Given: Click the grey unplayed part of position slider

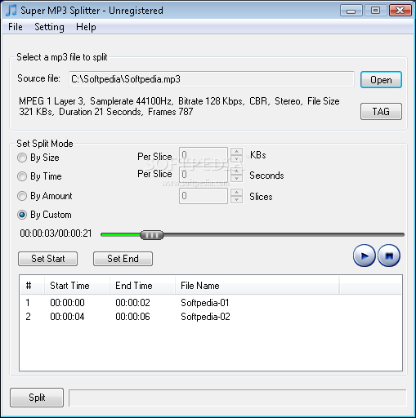Looking at the screenshot, I should point(284,235).
